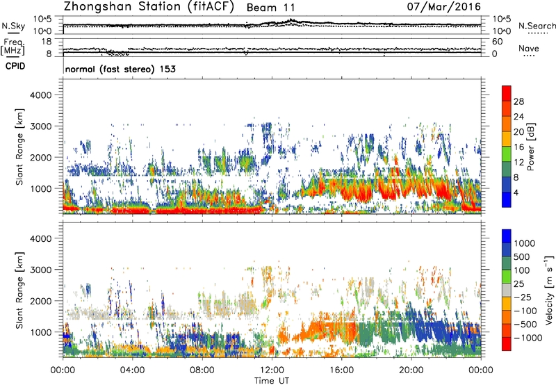Click the 100 label on velocity colorbar
The width and height of the screenshot is (556, 385).
coord(522,270)
